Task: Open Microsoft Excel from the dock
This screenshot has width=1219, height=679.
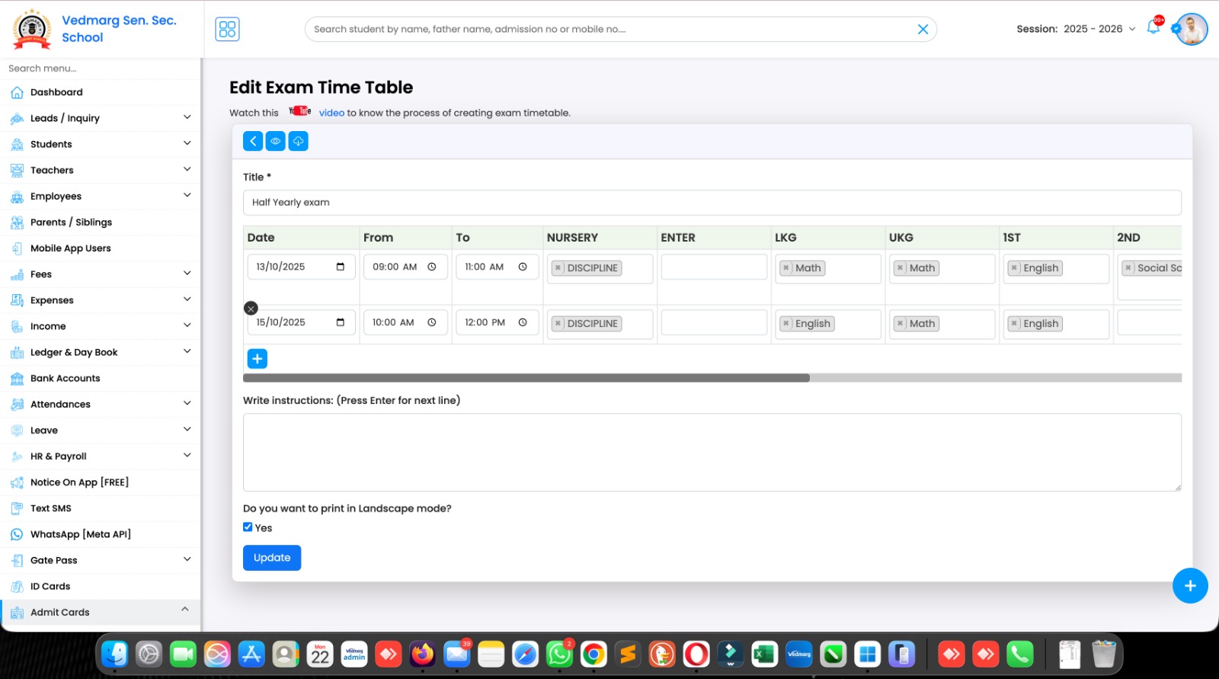Action: point(764,654)
